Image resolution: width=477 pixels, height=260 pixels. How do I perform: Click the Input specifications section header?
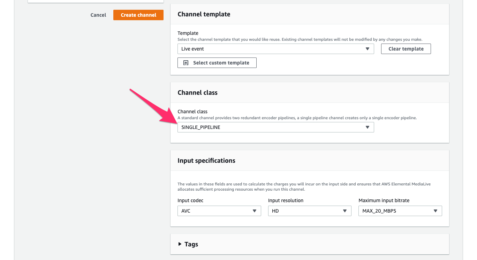[206, 160]
